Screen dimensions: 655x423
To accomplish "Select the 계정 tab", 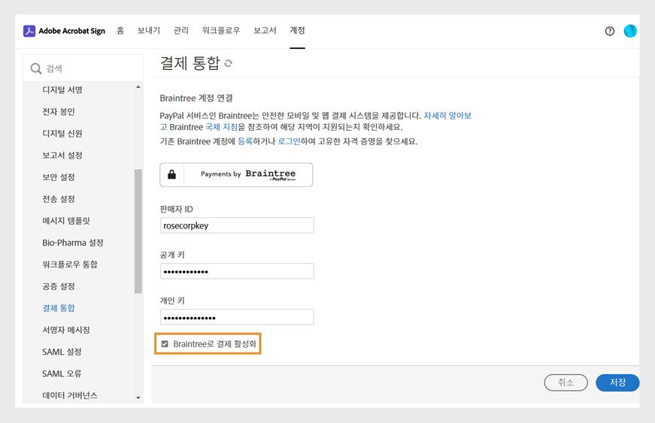I will point(298,31).
